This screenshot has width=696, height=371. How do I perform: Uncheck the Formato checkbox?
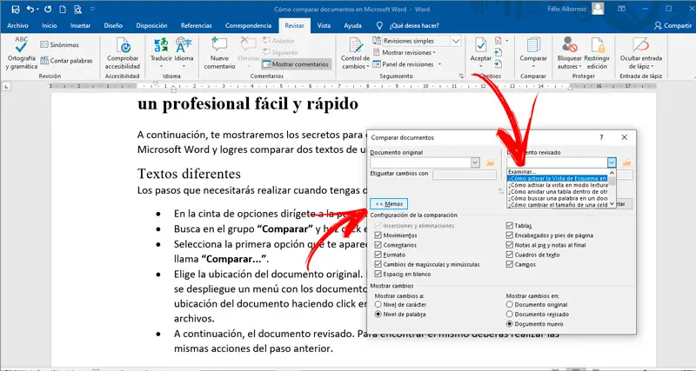378,255
